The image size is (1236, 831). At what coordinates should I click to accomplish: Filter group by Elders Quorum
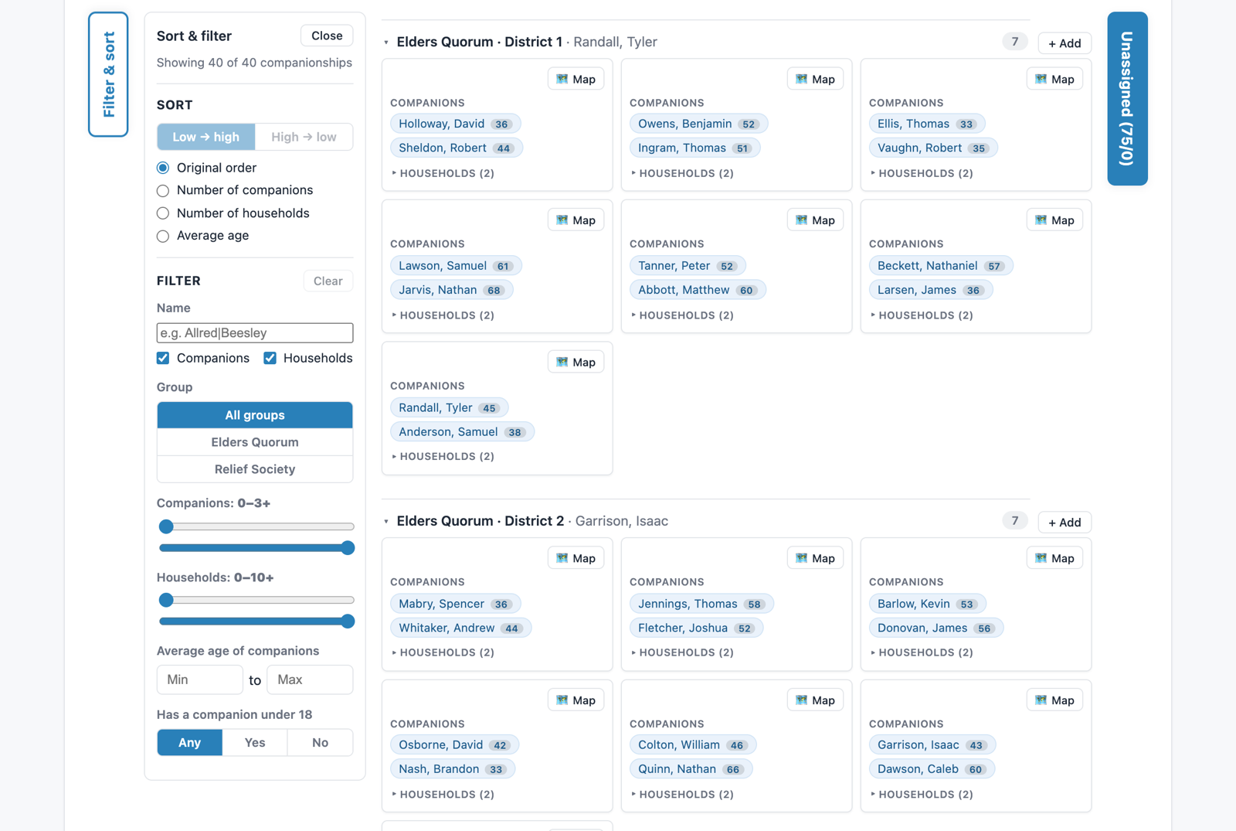point(255,442)
